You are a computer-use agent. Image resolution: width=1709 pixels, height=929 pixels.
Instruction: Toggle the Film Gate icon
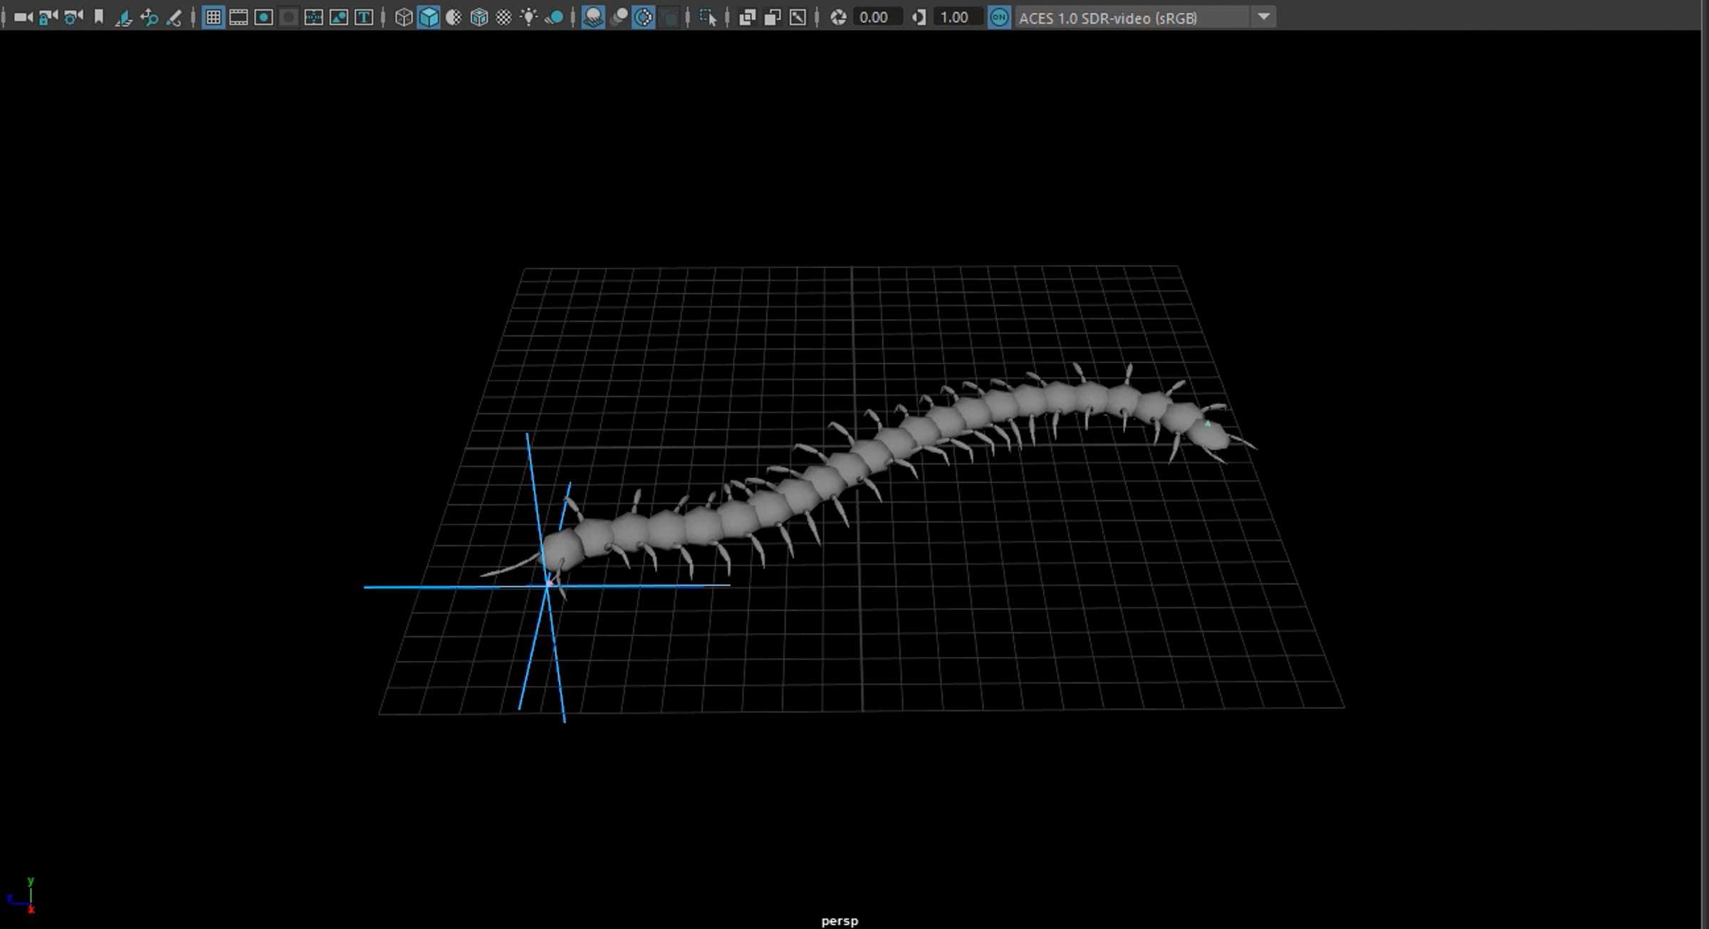[239, 17]
